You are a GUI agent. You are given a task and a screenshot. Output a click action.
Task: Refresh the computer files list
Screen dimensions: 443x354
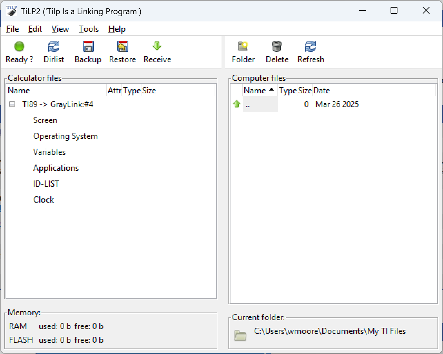coord(311,52)
